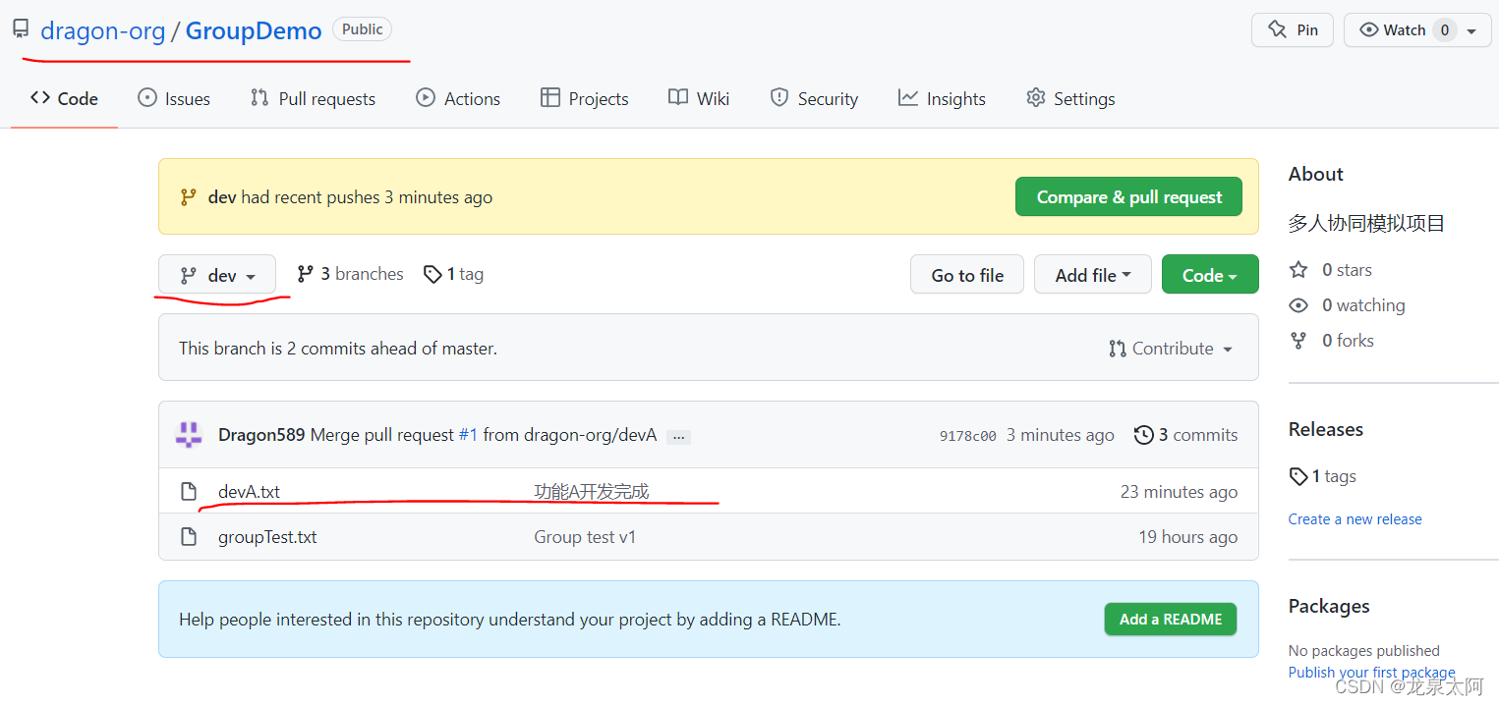Open the 0 watching link
The image size is (1499, 705).
pos(1363,305)
